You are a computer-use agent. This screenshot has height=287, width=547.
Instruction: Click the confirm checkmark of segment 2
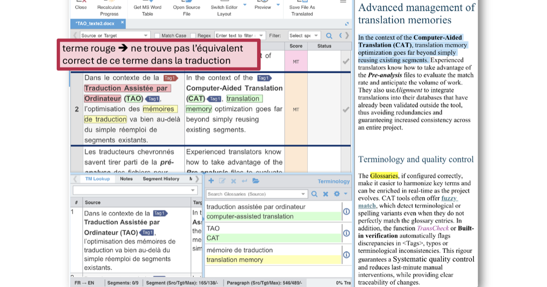346,109
